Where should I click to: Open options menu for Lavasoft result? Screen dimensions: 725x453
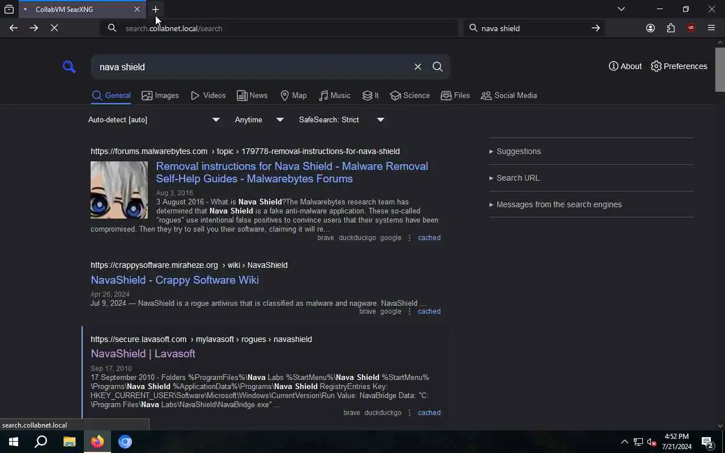coord(410,413)
